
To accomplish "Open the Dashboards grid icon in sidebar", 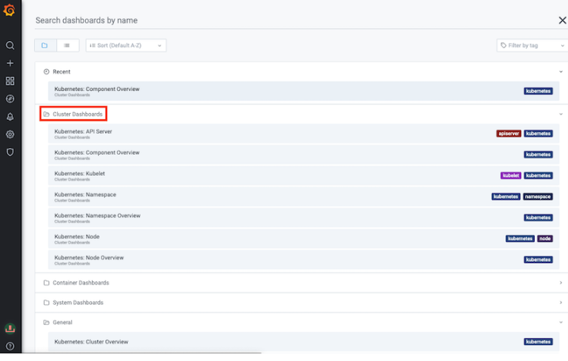I will (x=10, y=81).
